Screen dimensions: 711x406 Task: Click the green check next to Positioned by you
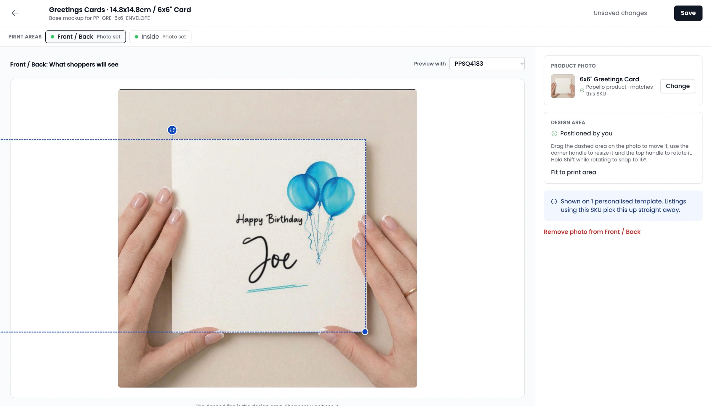click(554, 133)
